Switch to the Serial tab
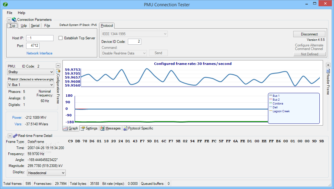The height and width of the screenshot is (189, 334). 35,26
